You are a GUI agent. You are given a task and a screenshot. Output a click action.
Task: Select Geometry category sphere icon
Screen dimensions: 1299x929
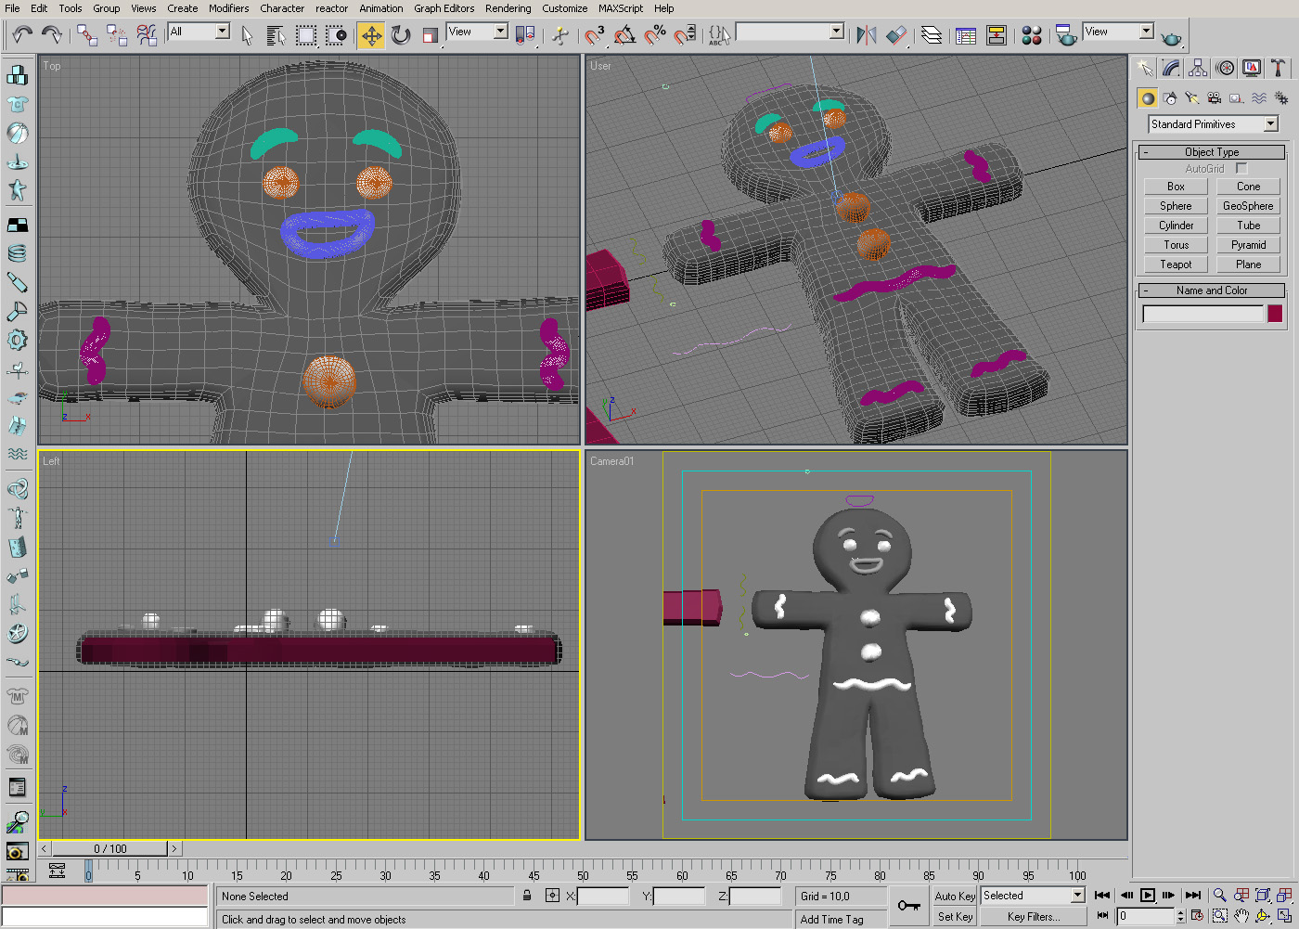click(1148, 98)
